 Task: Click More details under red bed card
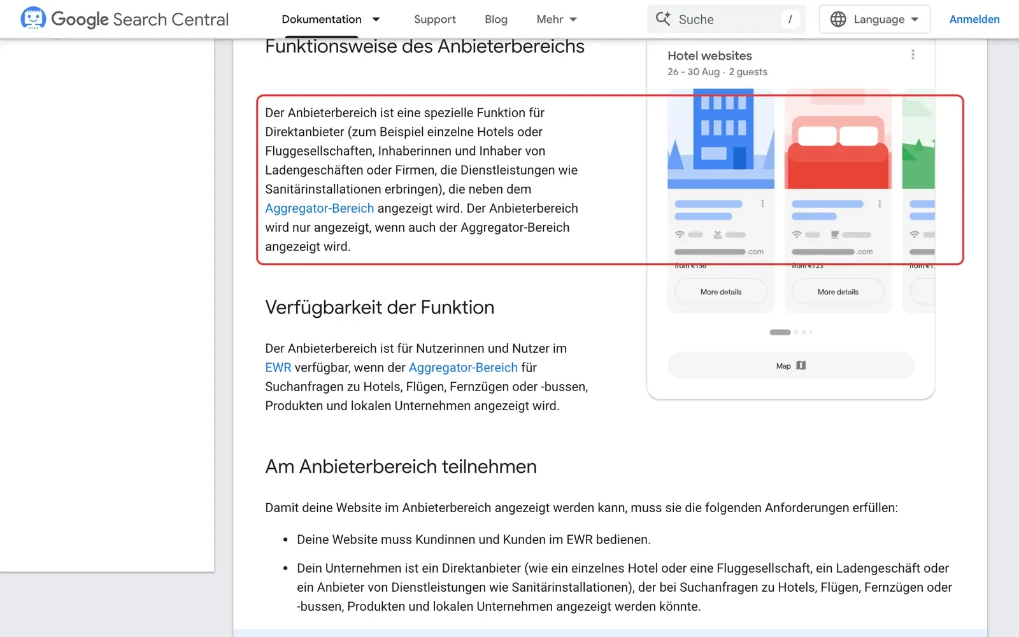838,292
